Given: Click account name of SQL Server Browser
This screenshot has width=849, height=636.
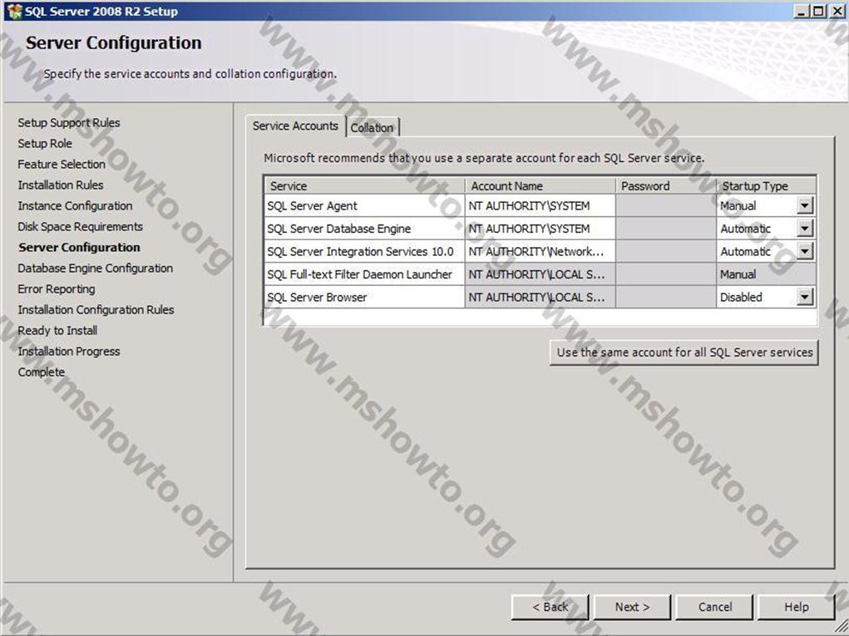Looking at the screenshot, I should point(540,297).
